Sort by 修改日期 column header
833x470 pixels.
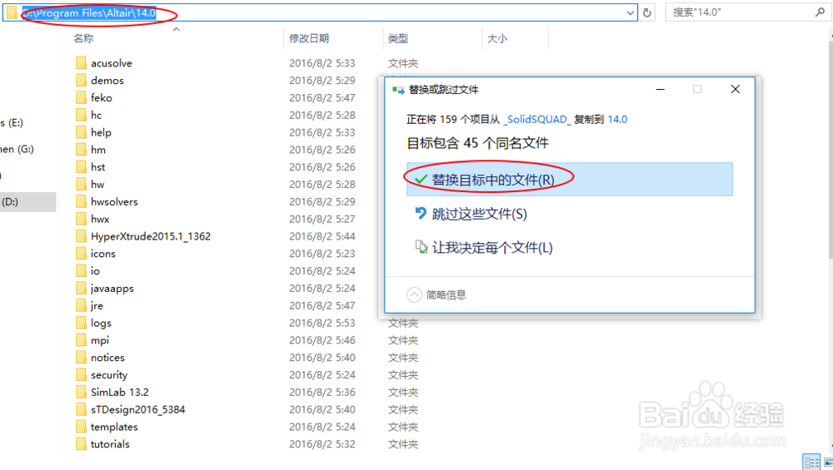coord(309,38)
